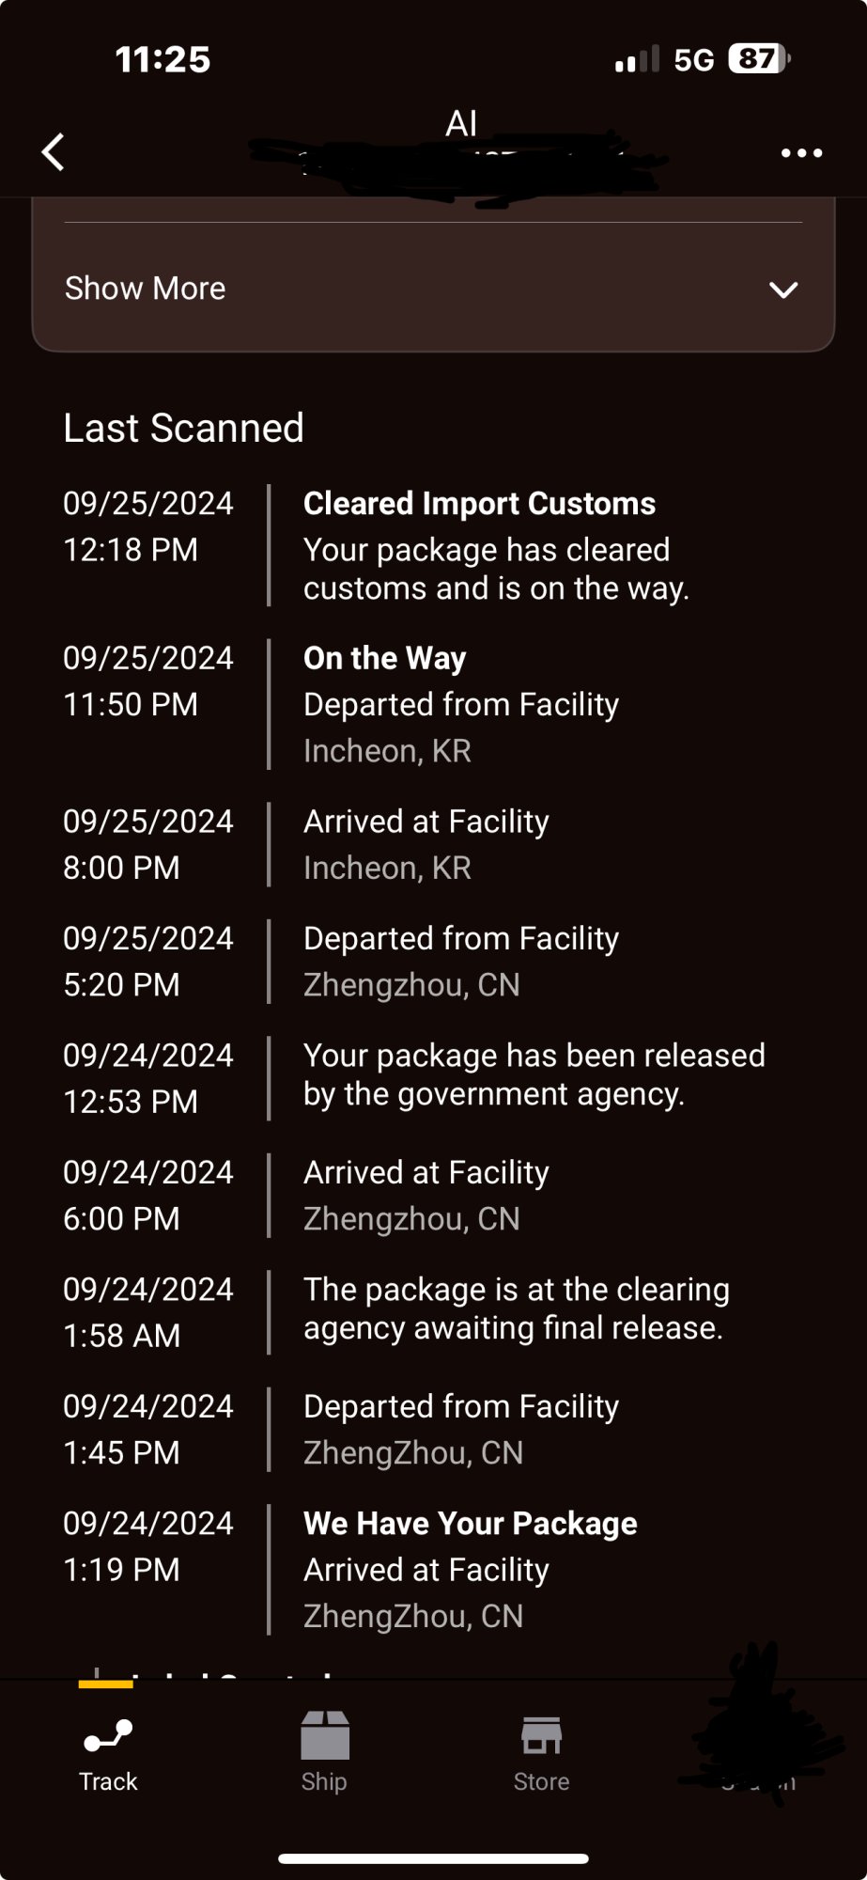The height and width of the screenshot is (1880, 867).
Task: Tap the Last Scanned heading
Action: tap(183, 428)
